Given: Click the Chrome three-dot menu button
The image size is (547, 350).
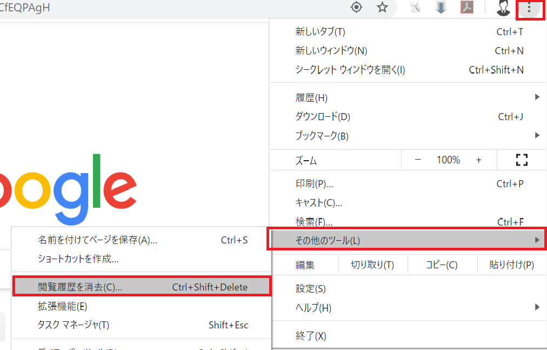Looking at the screenshot, I should (x=530, y=8).
